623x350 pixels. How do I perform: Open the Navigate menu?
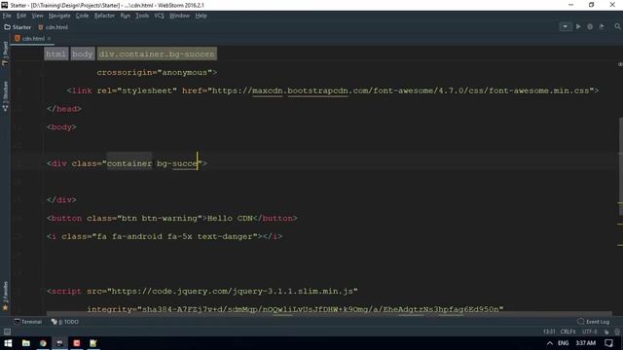tap(59, 16)
